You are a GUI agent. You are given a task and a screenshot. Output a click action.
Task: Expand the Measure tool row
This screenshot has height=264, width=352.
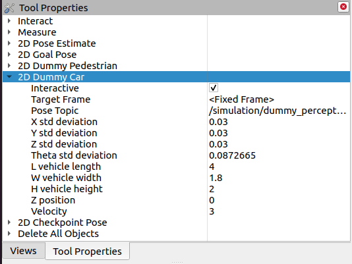[9, 32]
